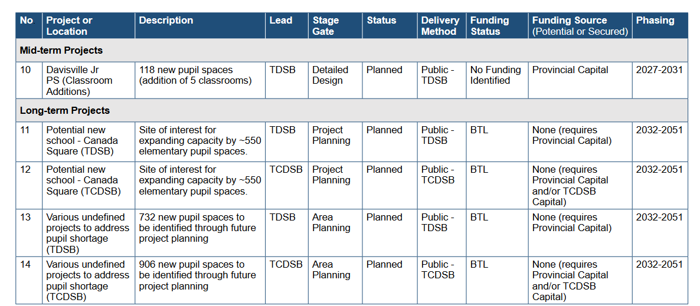Select the 'Phasing' column header
Image resolution: width=700 pixels, height=306 pixels.
coord(655,21)
